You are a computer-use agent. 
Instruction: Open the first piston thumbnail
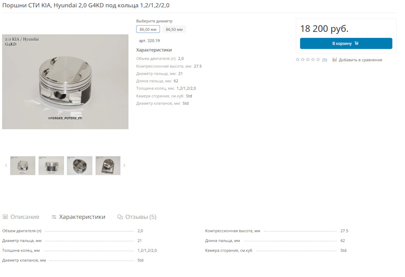[23, 165]
